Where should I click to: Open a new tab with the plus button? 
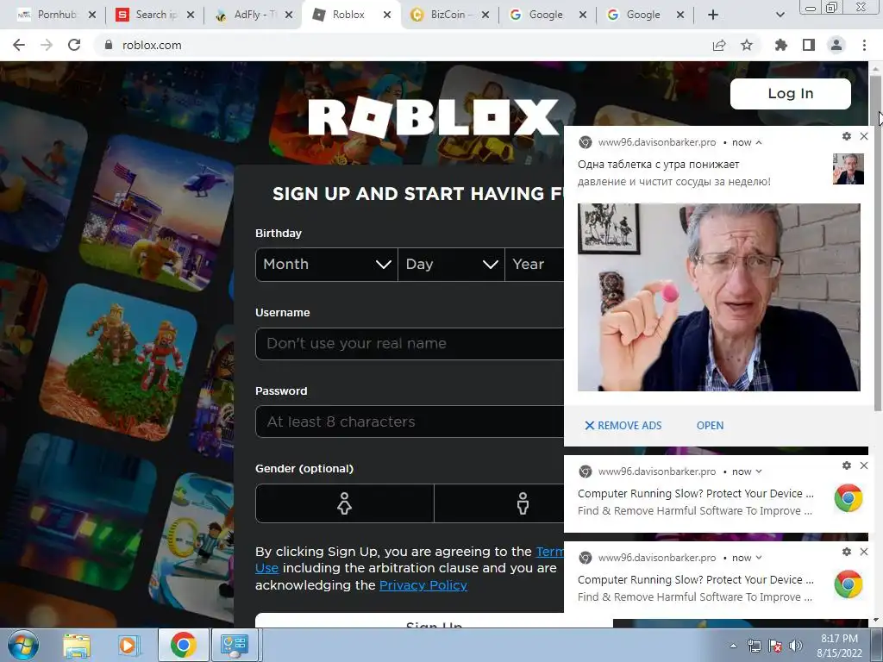(713, 15)
